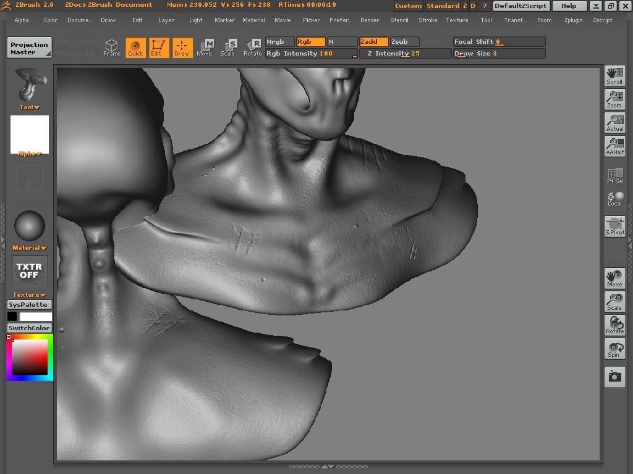
Task: Click the AAHalf icon
Action: point(614,146)
